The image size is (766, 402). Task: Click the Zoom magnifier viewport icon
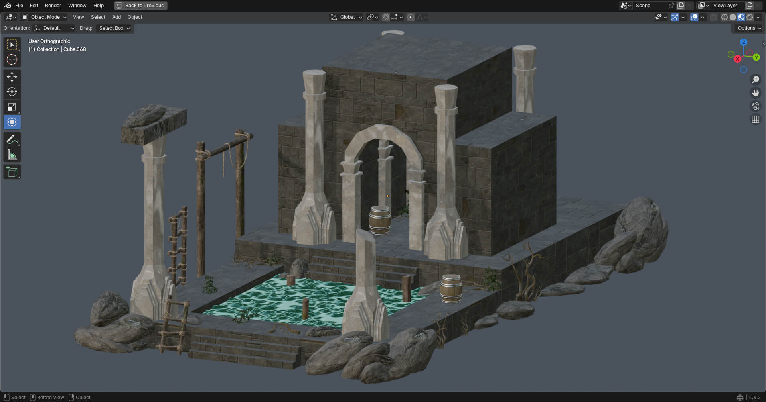[755, 80]
